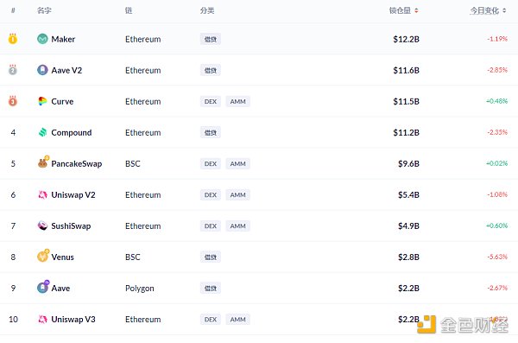Click the bronze third-place medal icon
This screenshot has height=343, width=518.
[x=13, y=101]
